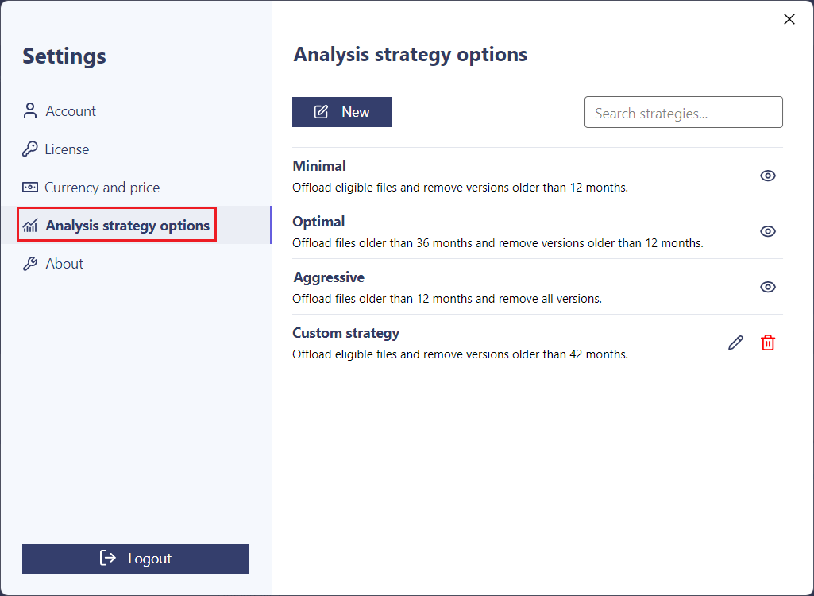Close the Settings window
Image resolution: width=814 pixels, height=596 pixels.
click(789, 19)
